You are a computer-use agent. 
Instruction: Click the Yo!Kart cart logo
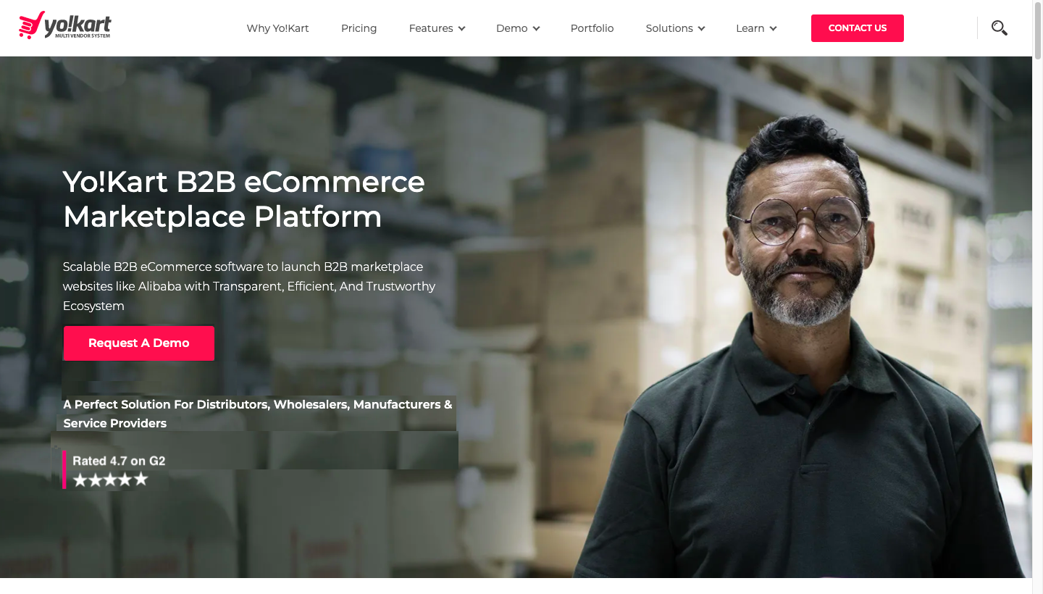pyautogui.click(x=65, y=25)
